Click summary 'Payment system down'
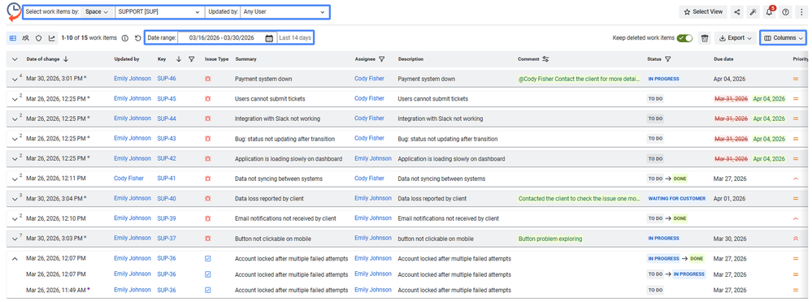The image size is (812, 302). click(263, 79)
